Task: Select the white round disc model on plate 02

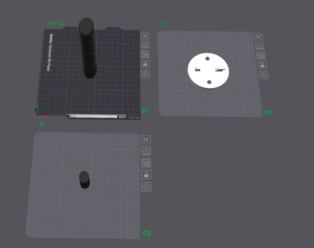Action: 208,70
